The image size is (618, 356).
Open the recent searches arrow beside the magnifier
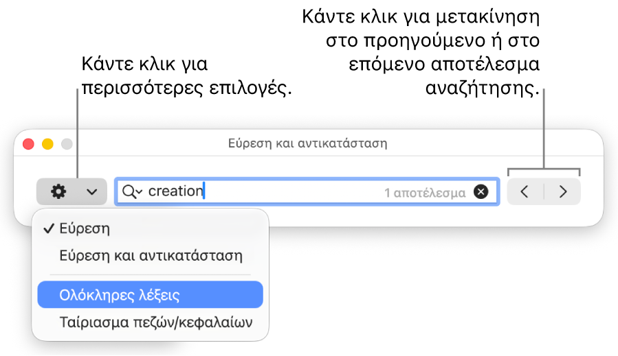tap(139, 192)
